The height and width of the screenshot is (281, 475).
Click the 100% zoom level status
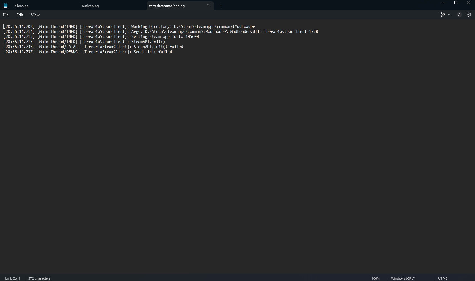tap(376, 278)
